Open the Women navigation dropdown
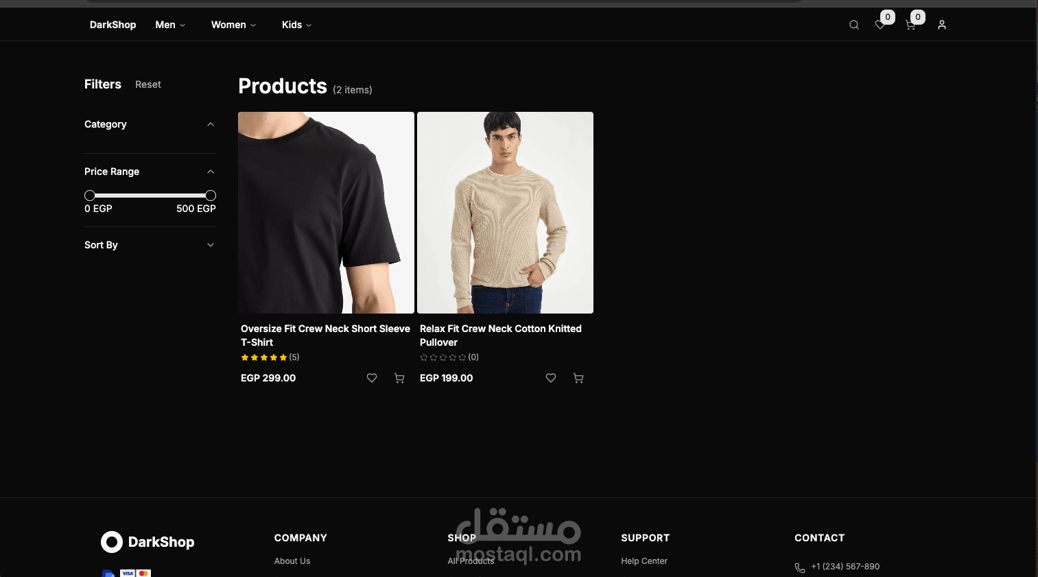Viewport: 1038px width, 577px height. [233, 25]
